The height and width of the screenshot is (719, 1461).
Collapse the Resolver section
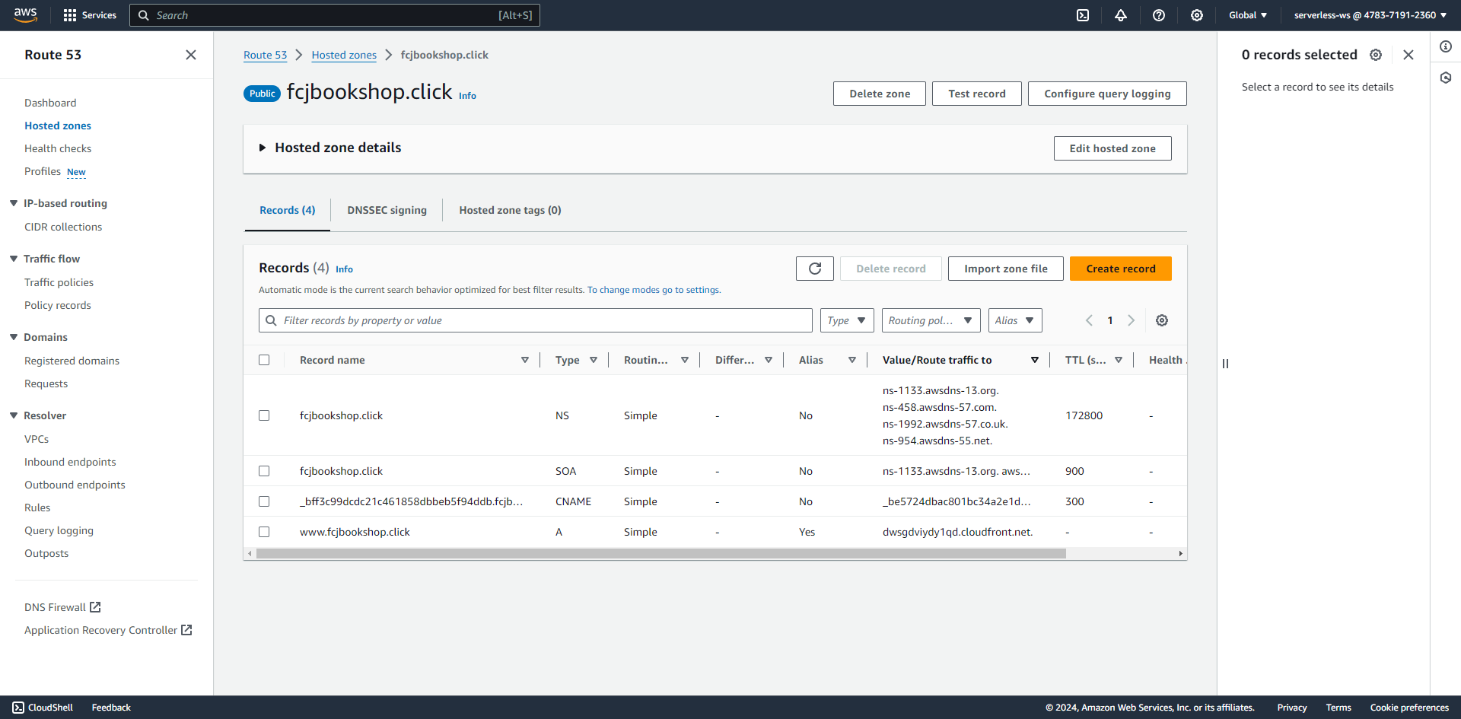[14, 415]
